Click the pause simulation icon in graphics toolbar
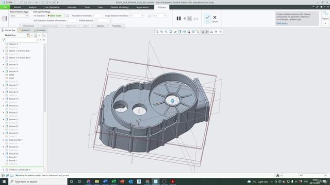 pyautogui.click(x=216, y=32)
